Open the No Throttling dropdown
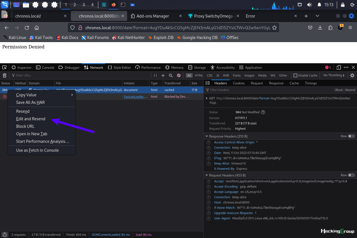This screenshot has width=357, height=238. [x=334, y=75]
